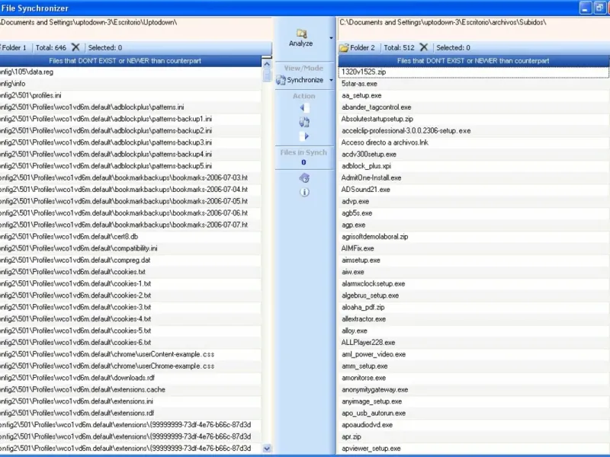Click the Folder 1 list column header

click(x=130, y=61)
